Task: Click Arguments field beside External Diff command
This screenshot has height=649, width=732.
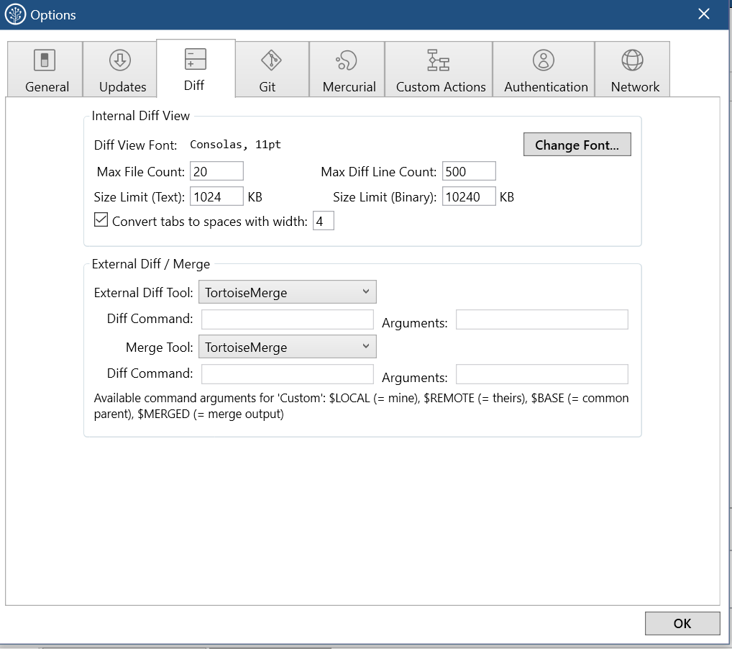Action: 542,319
